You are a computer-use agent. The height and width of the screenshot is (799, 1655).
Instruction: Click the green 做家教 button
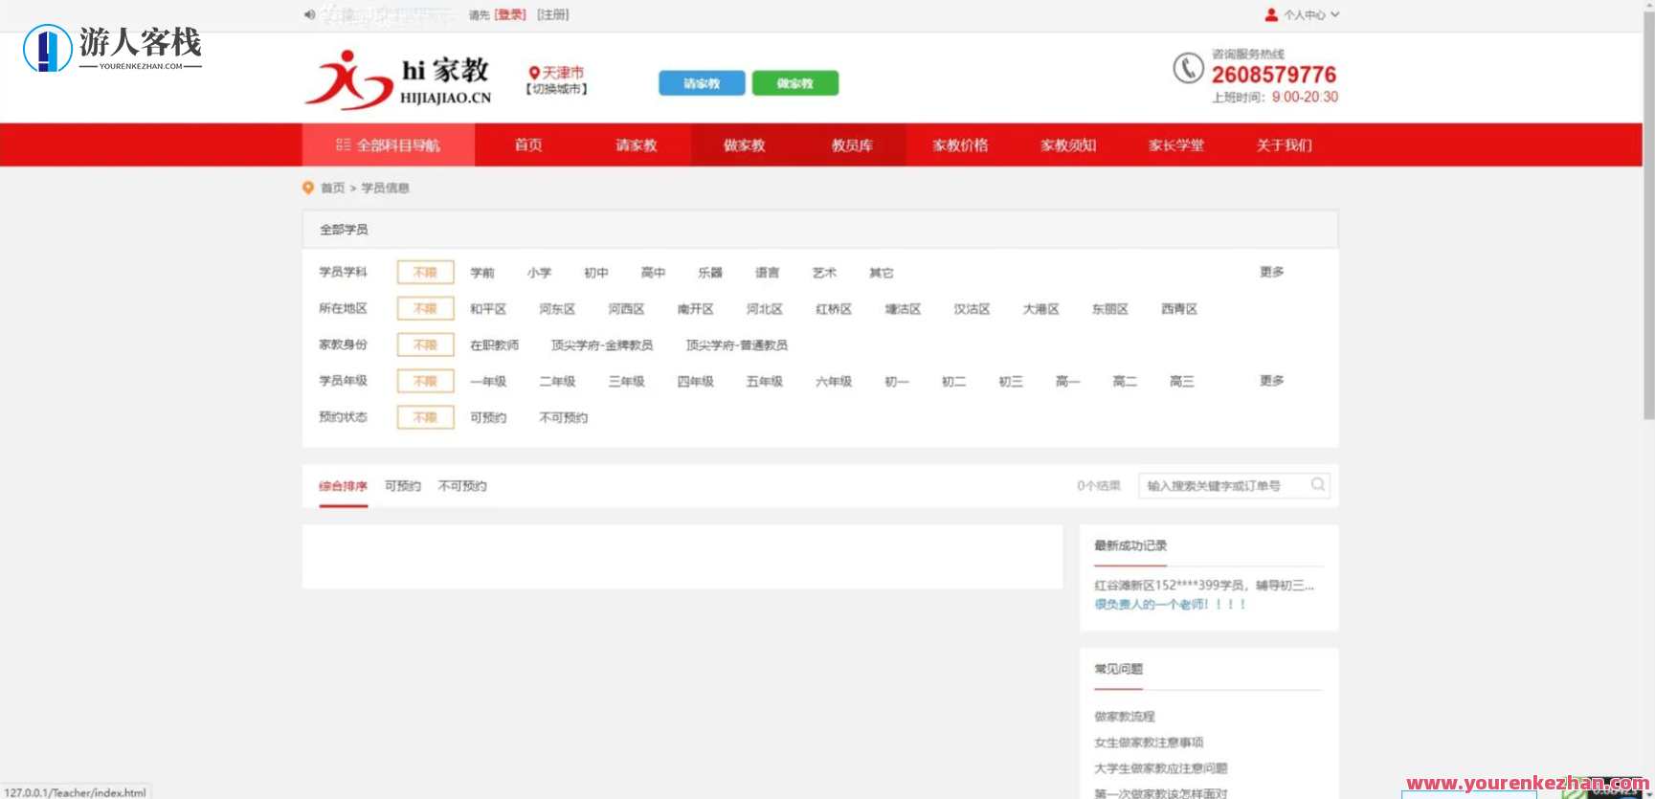(x=794, y=83)
